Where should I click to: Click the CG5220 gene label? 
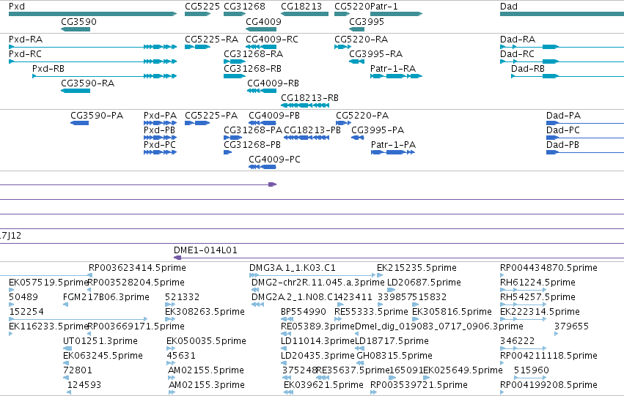[x=352, y=7]
